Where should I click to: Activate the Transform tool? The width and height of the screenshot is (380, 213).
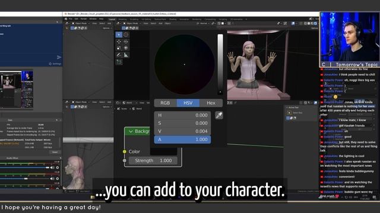click(126, 48)
